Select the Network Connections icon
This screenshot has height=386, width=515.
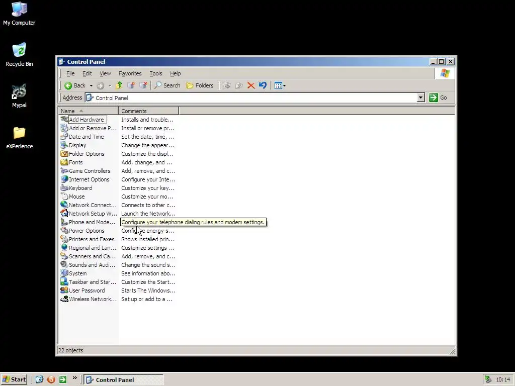(x=64, y=205)
